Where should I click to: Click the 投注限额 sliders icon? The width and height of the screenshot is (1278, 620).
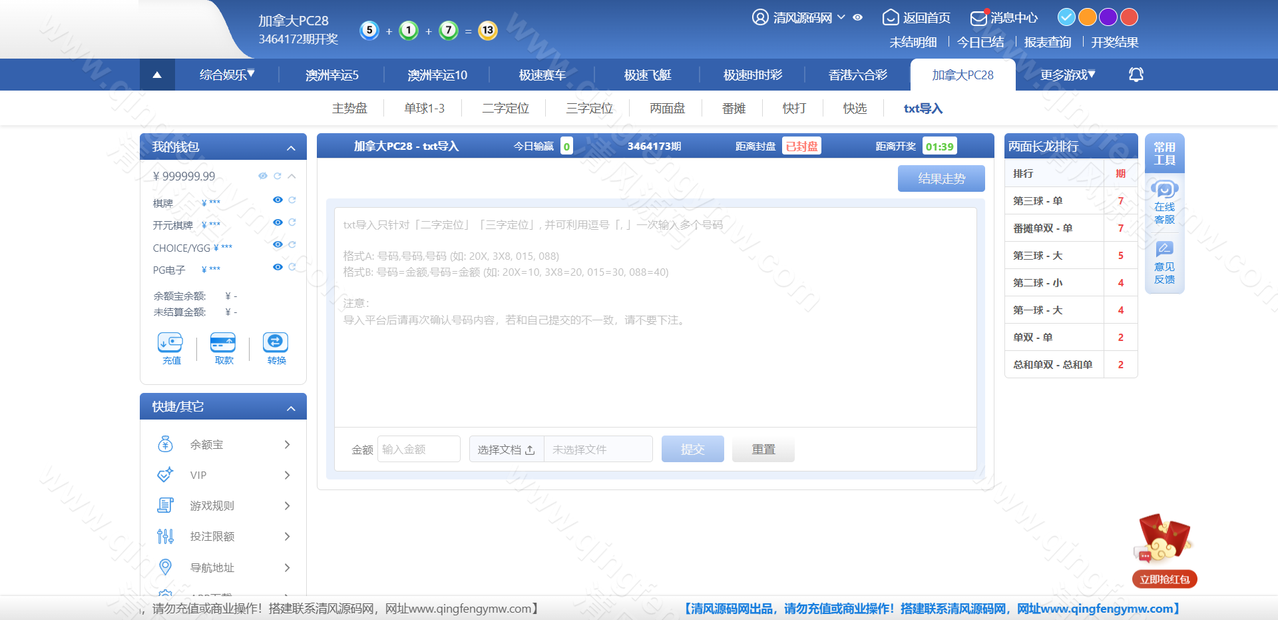[165, 536]
